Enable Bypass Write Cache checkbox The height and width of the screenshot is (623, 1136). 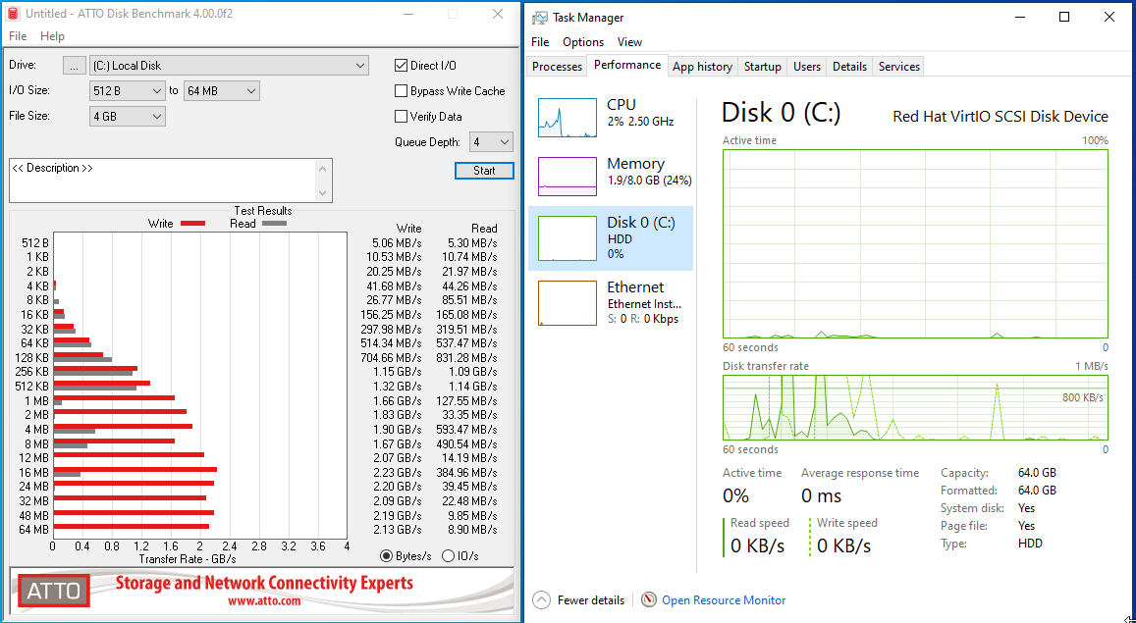click(x=401, y=90)
